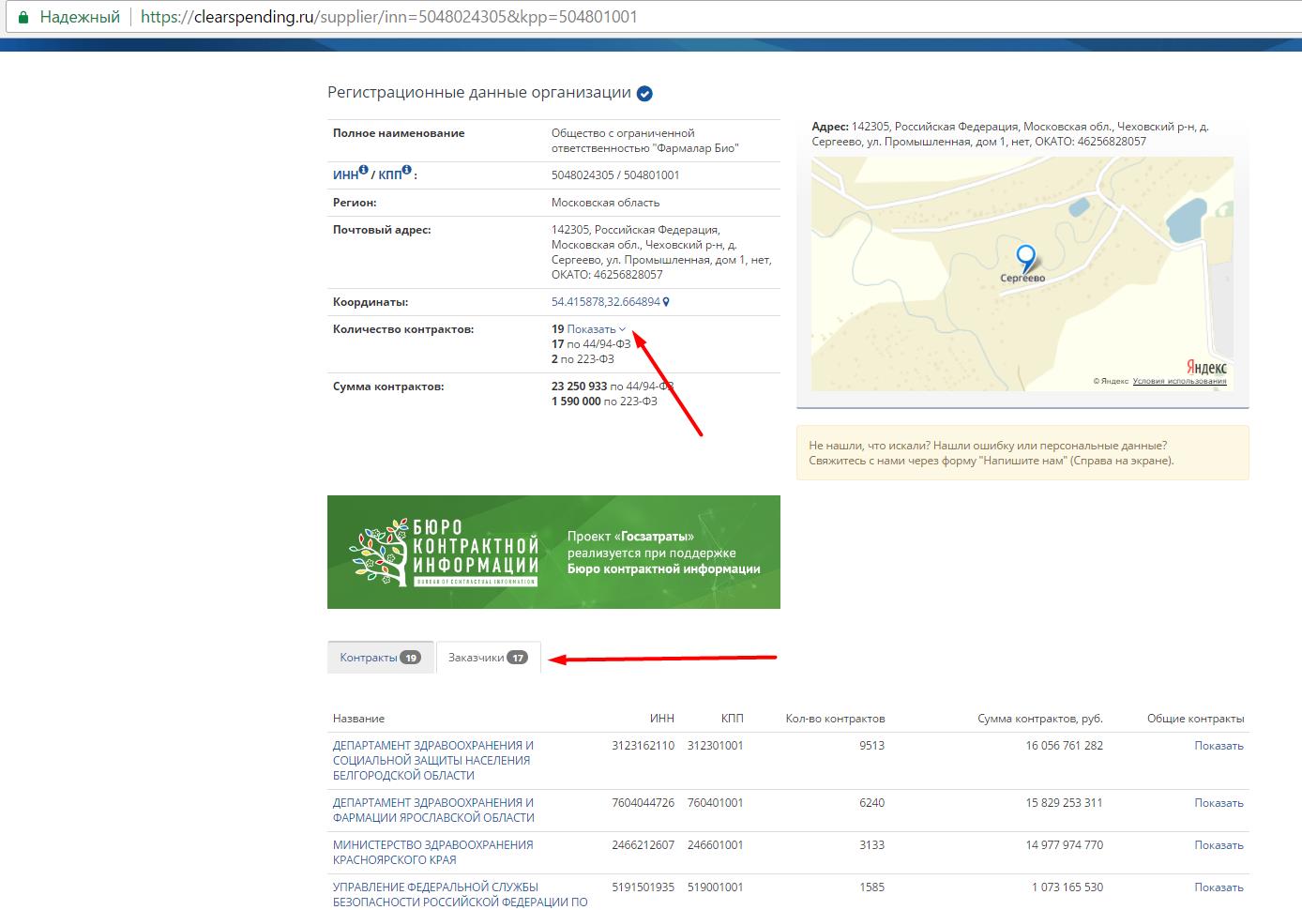Click the Яндекс logo on the map
Image resolution: width=1302 pixels, height=910 pixels.
click(1205, 368)
